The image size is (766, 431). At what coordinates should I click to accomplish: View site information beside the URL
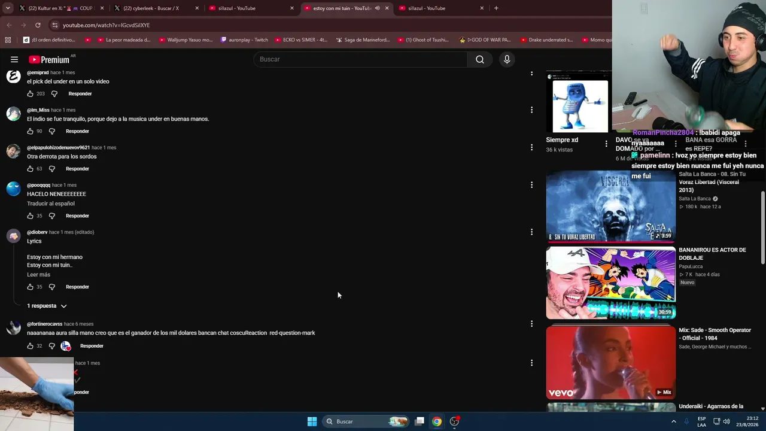tap(55, 25)
